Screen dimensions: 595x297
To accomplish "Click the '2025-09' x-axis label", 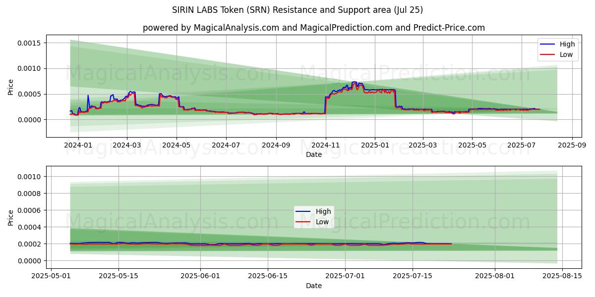I will tap(573, 145).
